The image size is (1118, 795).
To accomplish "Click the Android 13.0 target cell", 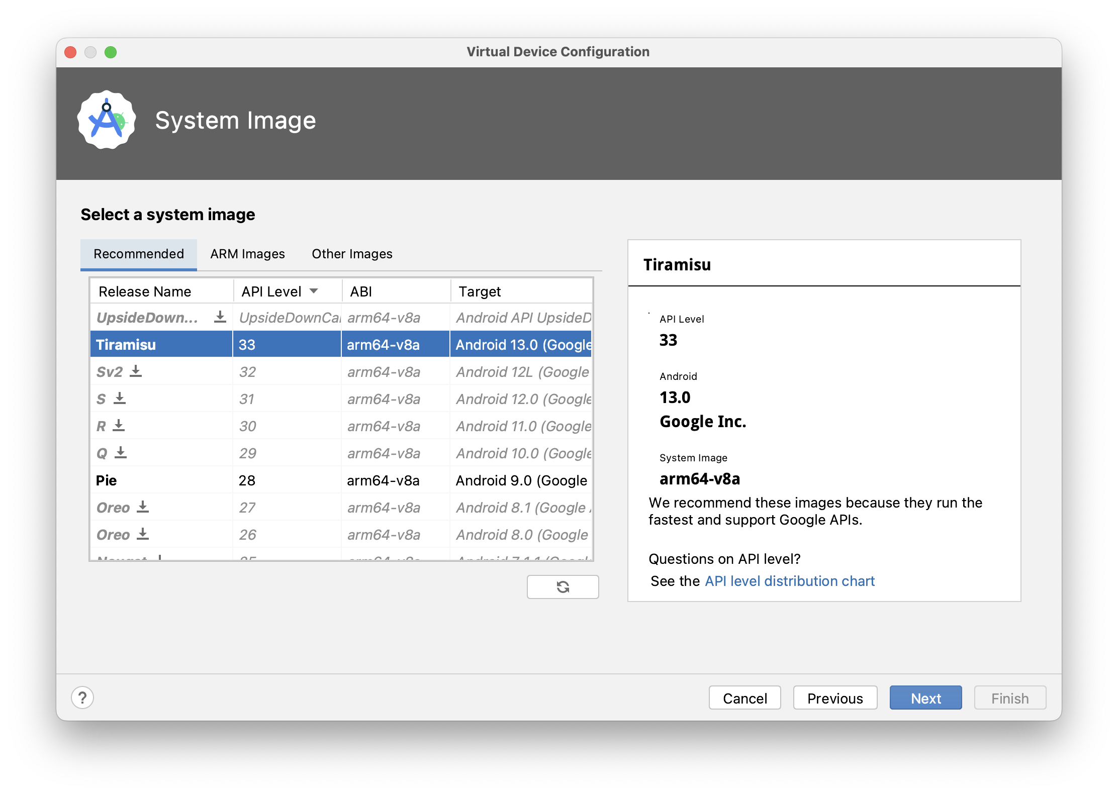I will pos(521,344).
